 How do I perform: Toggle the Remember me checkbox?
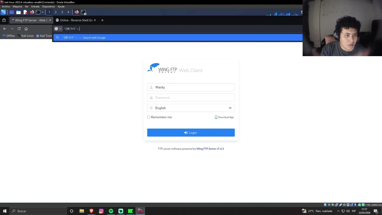[149, 117]
